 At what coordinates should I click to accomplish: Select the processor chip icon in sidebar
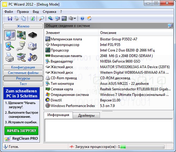(32, 35)
